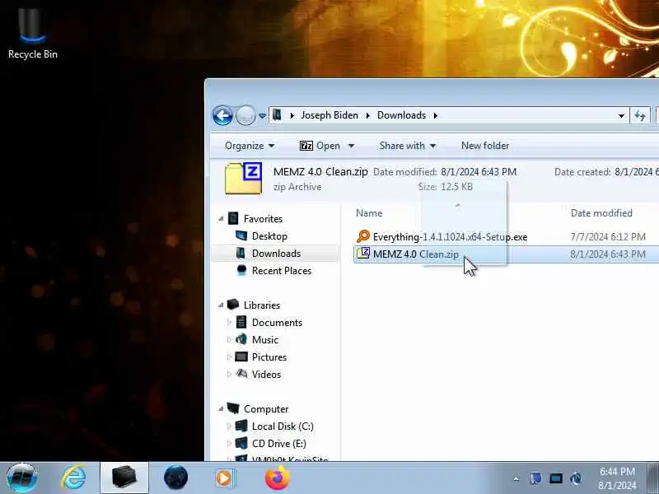Collapse the Computer tree group
659x494 pixels.
coord(221,408)
